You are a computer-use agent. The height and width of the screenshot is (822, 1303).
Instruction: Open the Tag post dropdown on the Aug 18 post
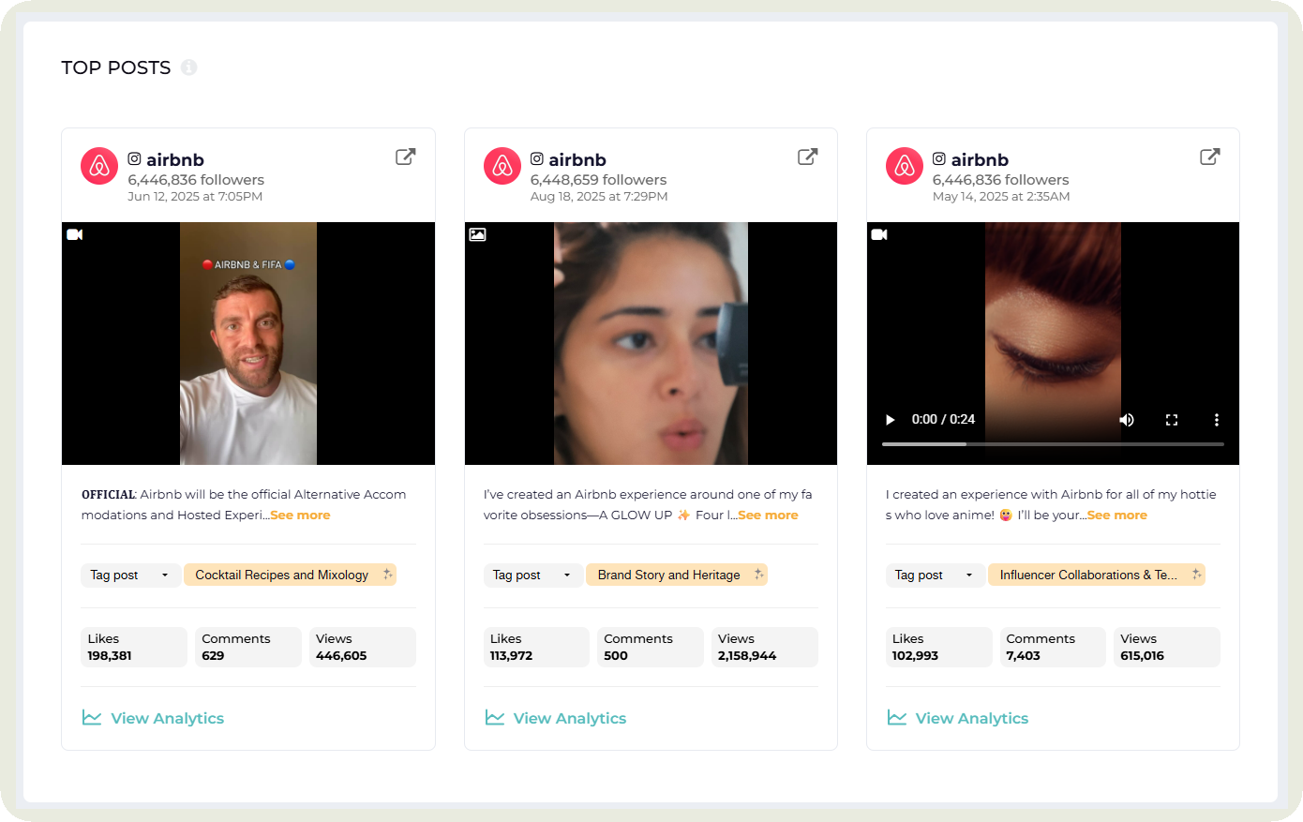tap(533, 575)
